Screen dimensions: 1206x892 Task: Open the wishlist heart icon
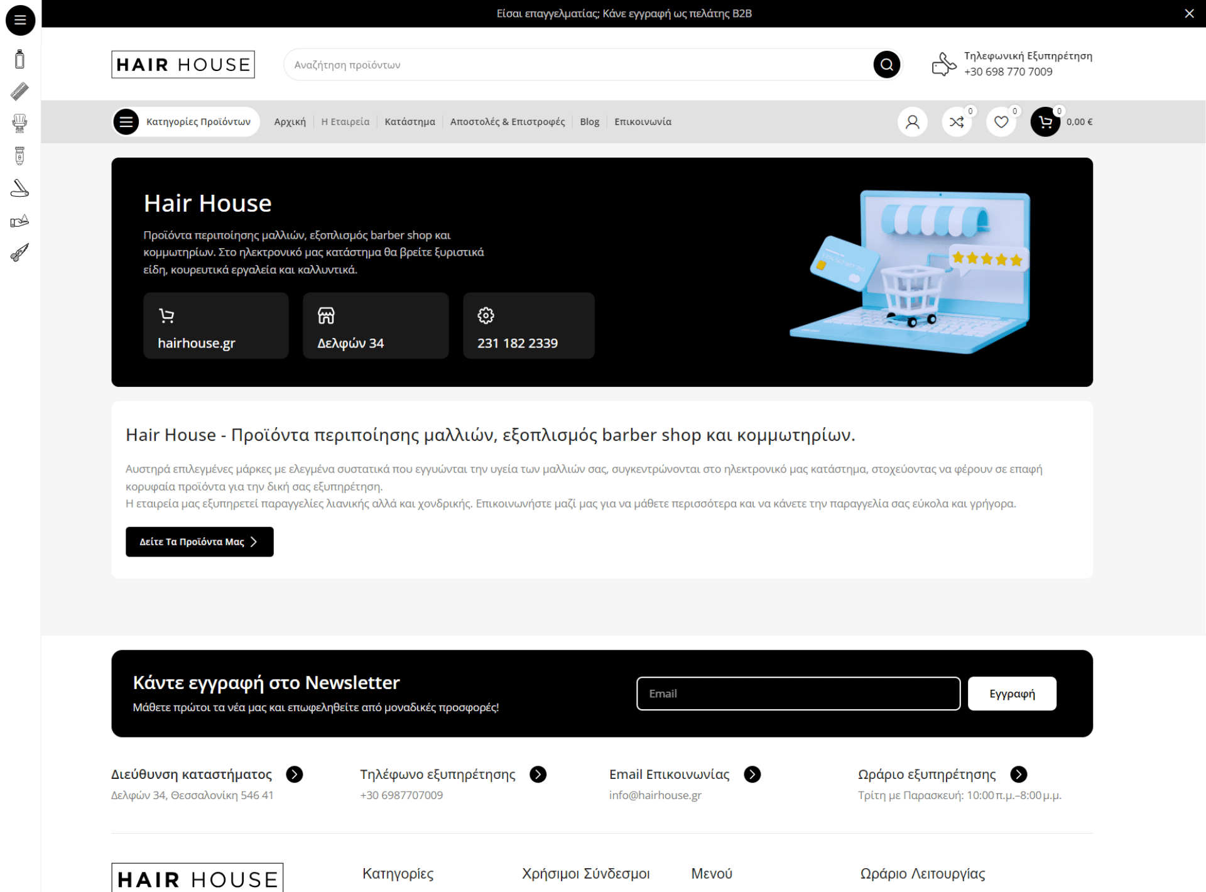pyautogui.click(x=1001, y=121)
